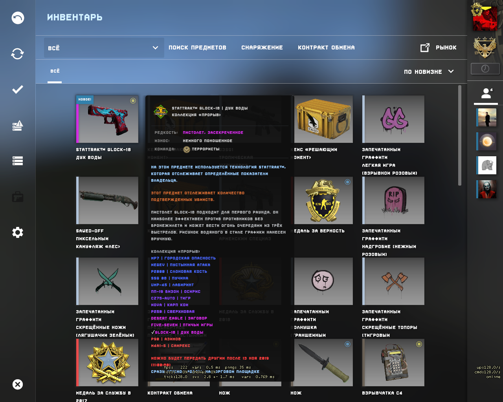The height and width of the screenshot is (402, 503).
Task: Select the Взрывчатка C4 item
Action: coord(393,363)
